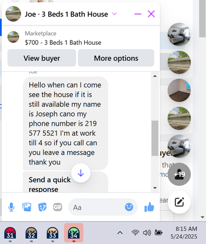Switch to taskbar app numbered 32
The height and width of the screenshot is (244, 206).
click(x=31, y=233)
